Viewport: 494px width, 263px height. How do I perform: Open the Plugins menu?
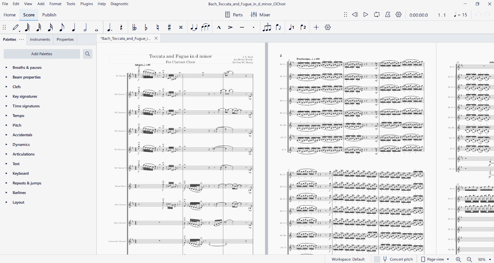pos(86,4)
